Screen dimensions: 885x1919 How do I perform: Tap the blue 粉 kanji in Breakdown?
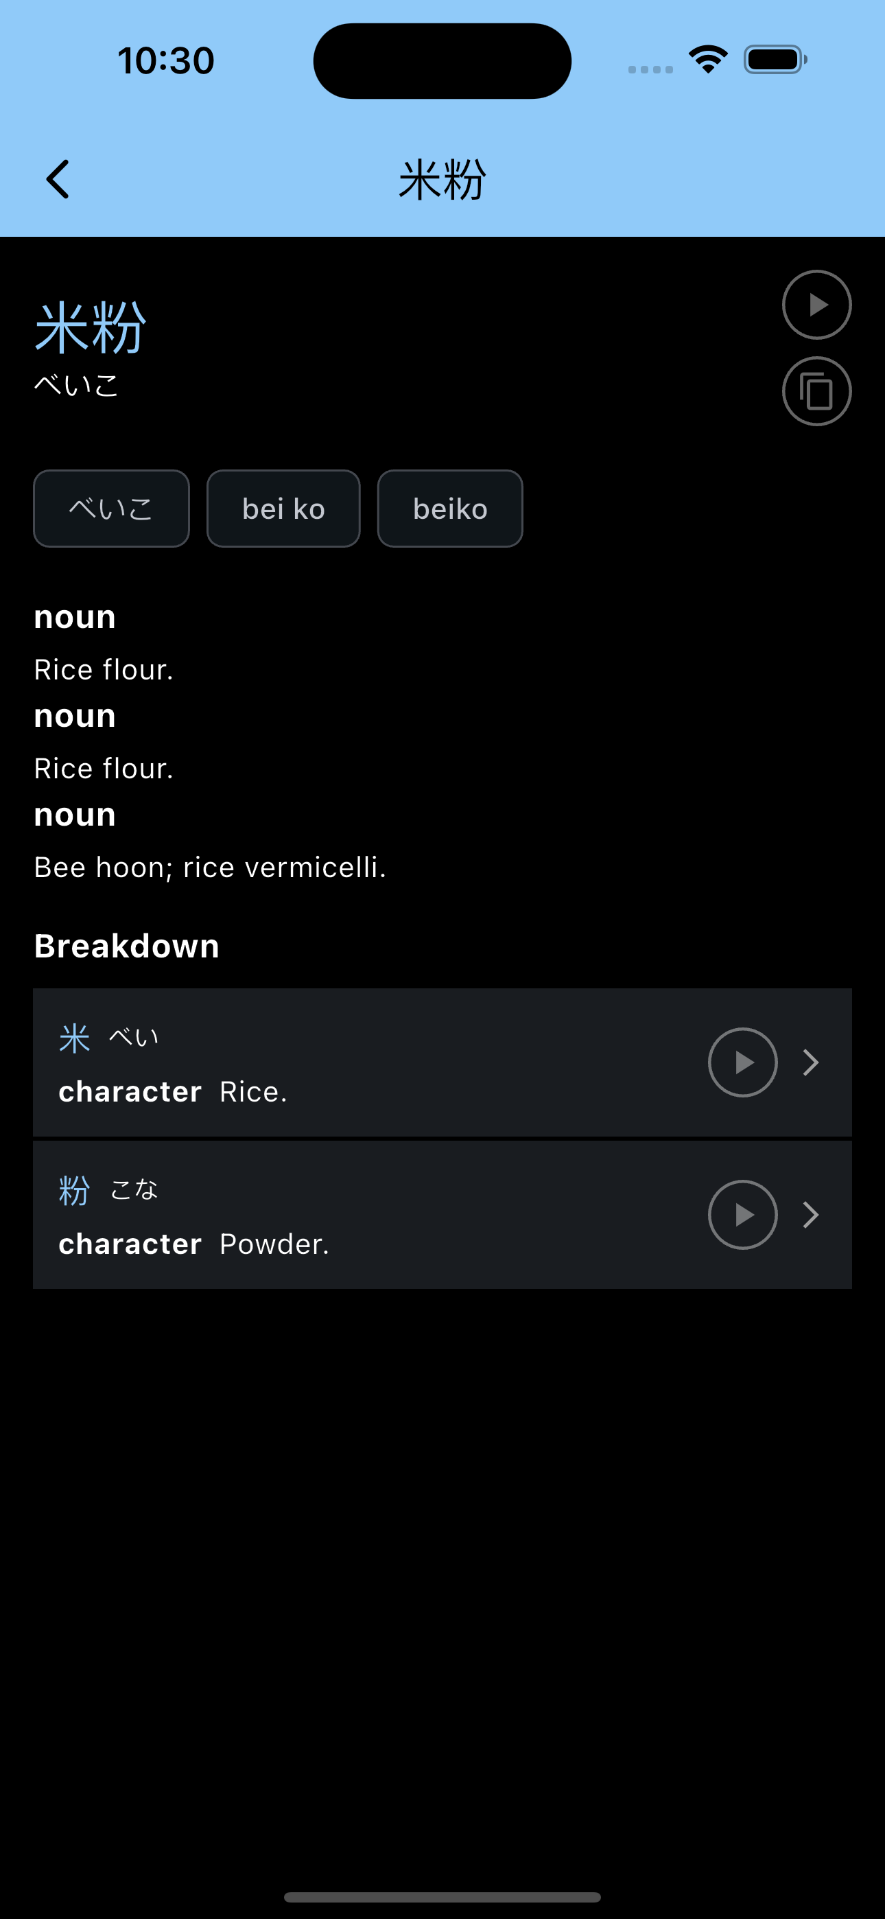(x=75, y=1190)
